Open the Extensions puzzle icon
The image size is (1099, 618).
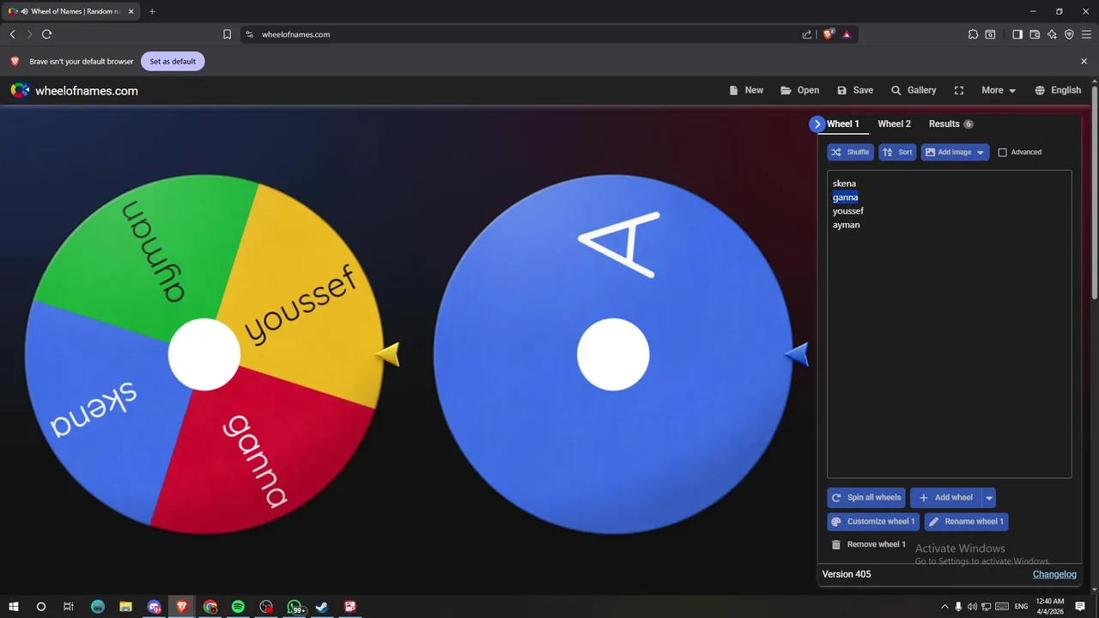[973, 34]
